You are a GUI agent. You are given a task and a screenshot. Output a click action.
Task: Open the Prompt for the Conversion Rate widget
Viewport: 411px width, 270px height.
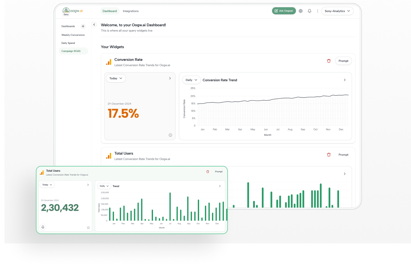[x=343, y=61]
